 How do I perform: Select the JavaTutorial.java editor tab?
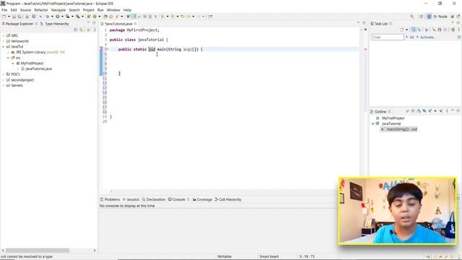118,24
